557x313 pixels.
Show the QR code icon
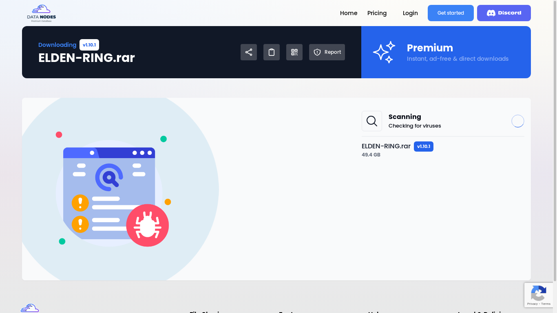[x=294, y=52]
